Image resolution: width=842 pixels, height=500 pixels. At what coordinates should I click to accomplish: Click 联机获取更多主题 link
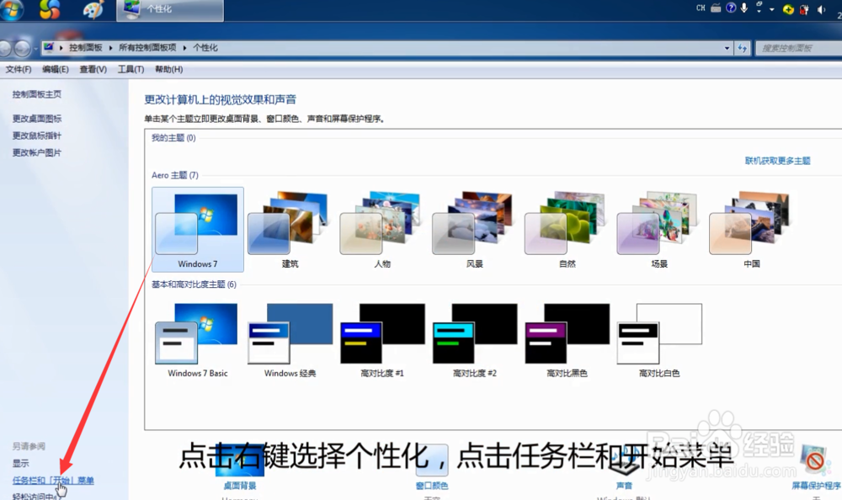tap(777, 161)
